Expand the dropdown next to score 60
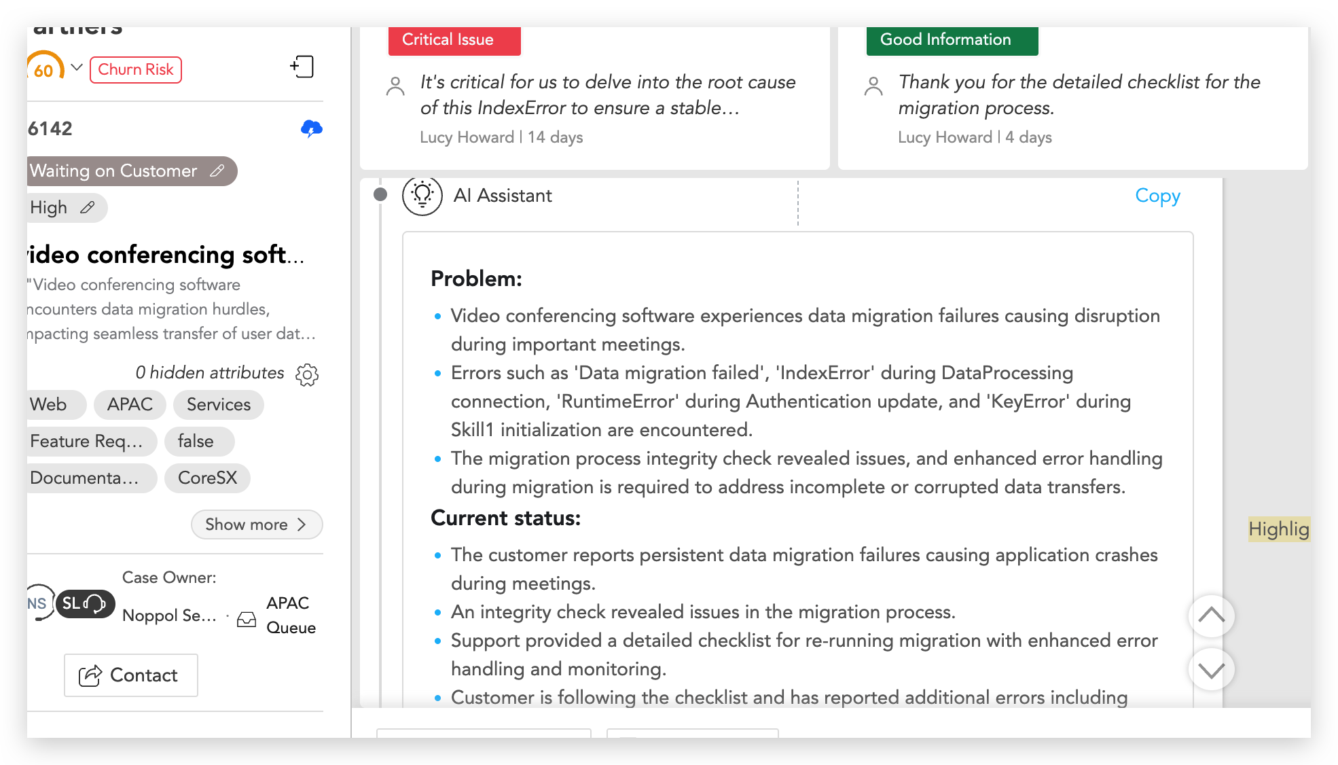 click(x=77, y=67)
